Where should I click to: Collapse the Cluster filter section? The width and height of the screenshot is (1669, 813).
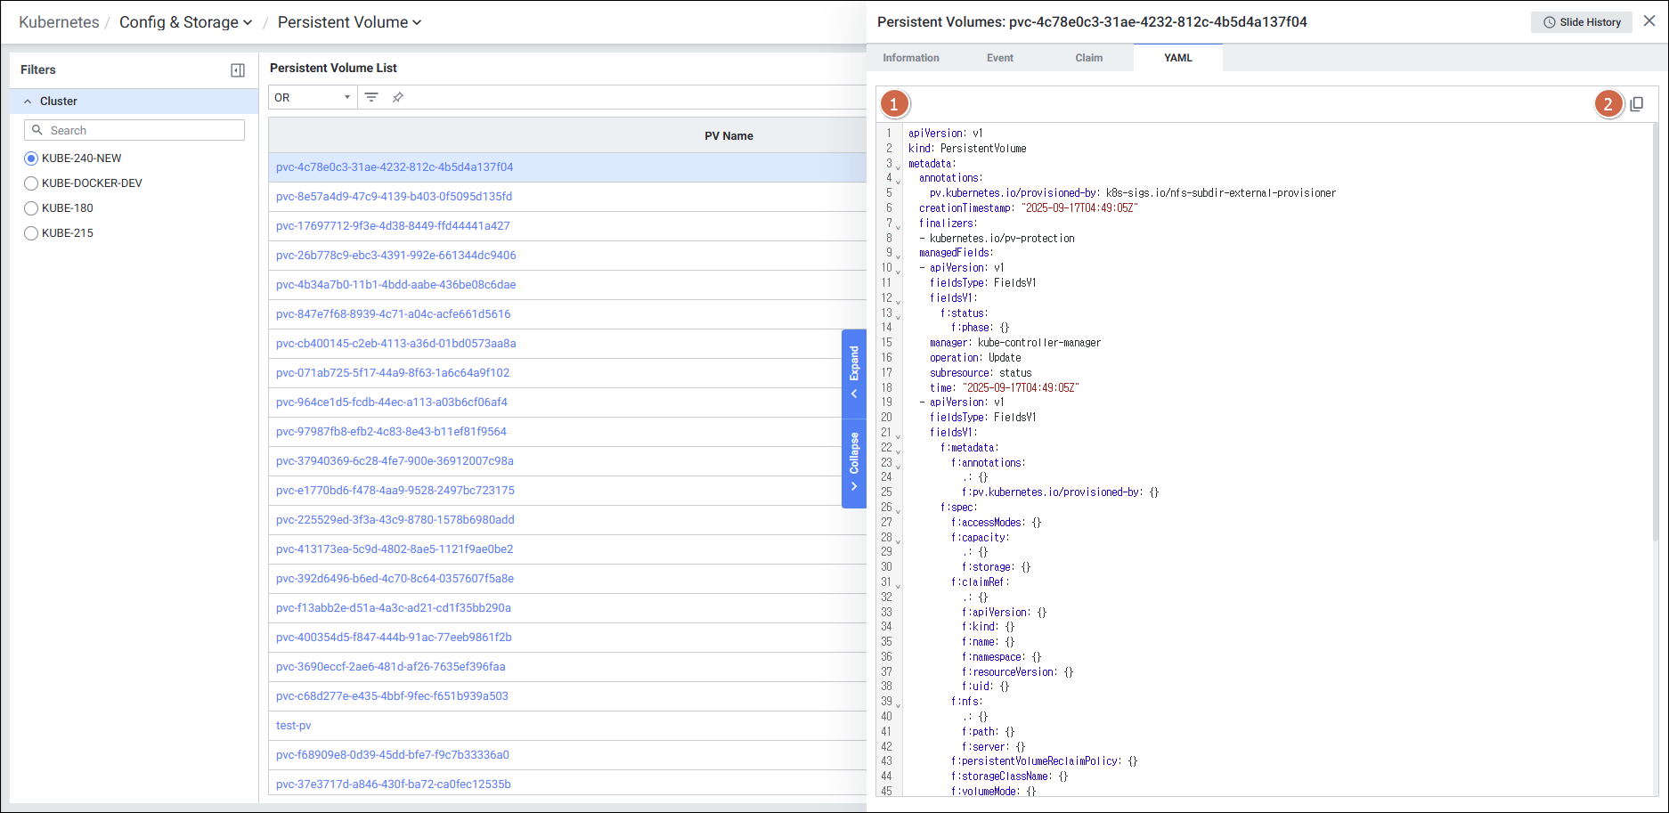point(28,102)
